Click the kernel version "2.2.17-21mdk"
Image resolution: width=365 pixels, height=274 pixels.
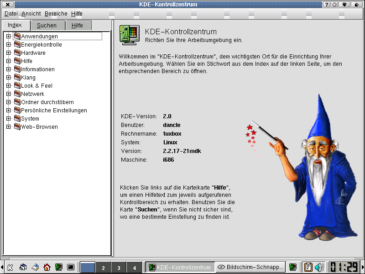182,151
